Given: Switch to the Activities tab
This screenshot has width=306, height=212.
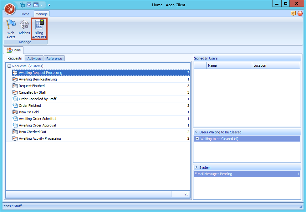Looking at the screenshot, I should pos(34,58).
